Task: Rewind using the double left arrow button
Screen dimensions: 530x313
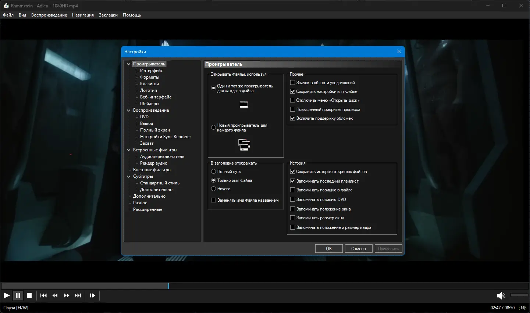Action: [55, 295]
